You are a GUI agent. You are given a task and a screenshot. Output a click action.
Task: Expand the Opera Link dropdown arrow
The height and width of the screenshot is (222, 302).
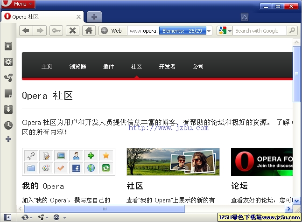coord(31,218)
